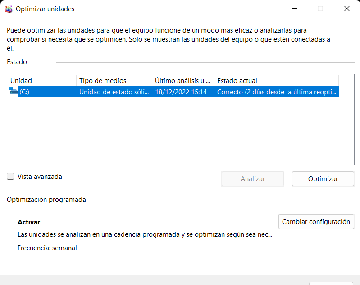
Task: Sort by the Tipo de medios column header
Action: click(x=114, y=80)
